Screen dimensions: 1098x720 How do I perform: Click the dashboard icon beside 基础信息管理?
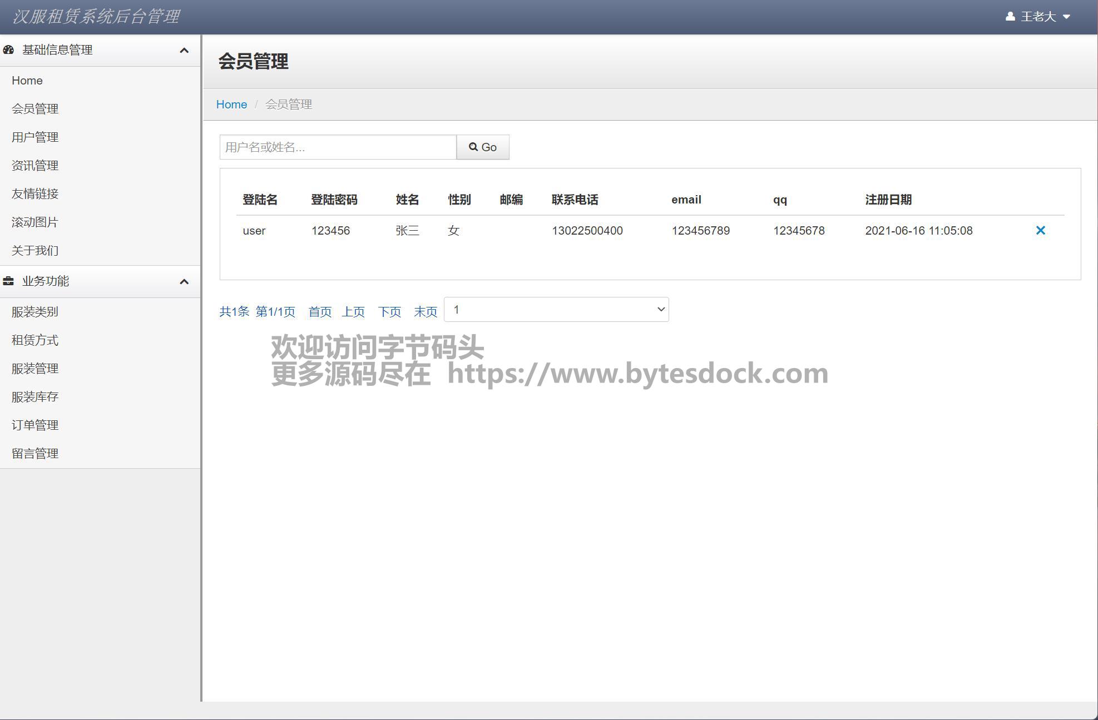(x=8, y=50)
